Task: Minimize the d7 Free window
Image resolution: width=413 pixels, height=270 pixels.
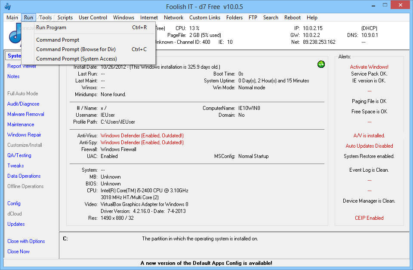Action: point(373,6)
